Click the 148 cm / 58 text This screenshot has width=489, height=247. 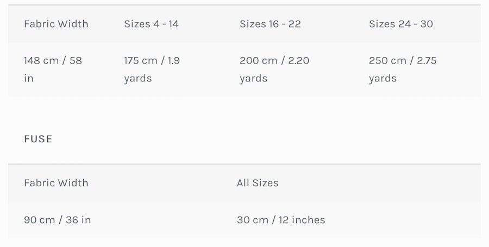point(53,60)
